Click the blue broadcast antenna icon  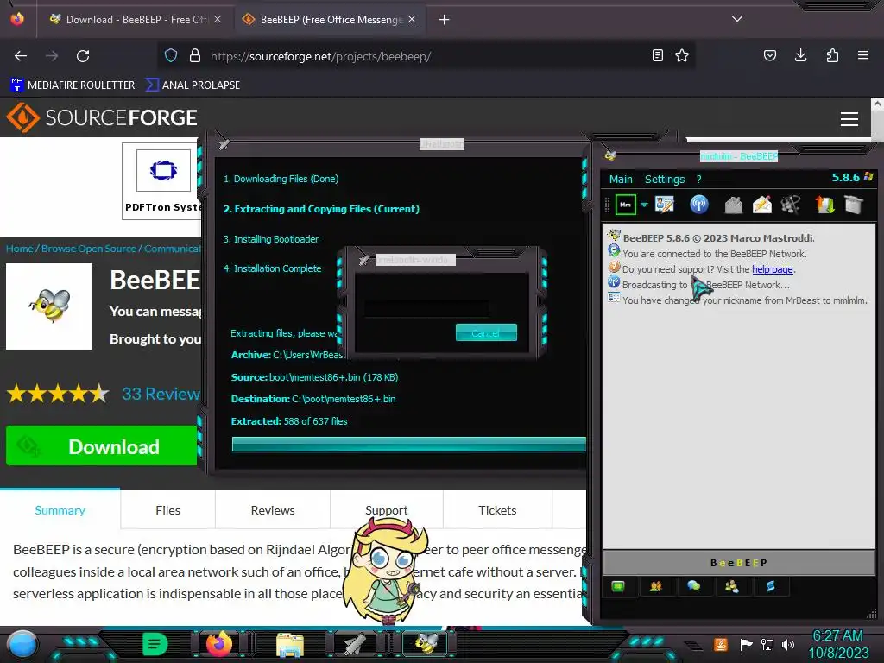(x=698, y=204)
